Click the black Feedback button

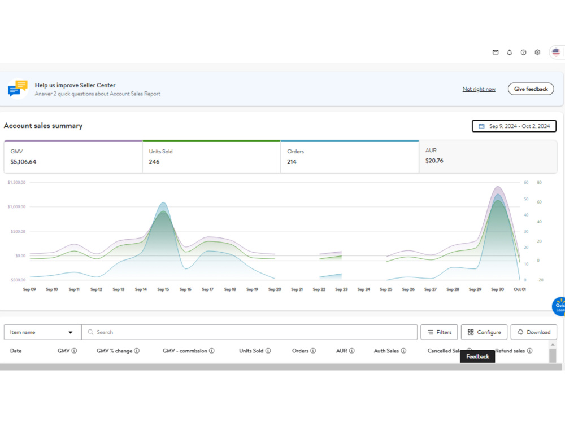477,356
